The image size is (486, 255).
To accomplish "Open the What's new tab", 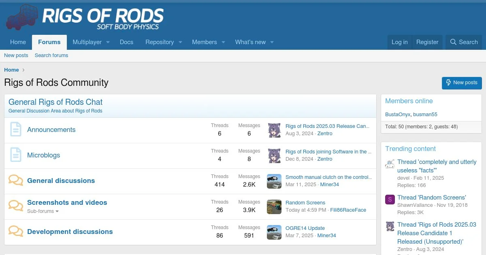I will point(250,42).
